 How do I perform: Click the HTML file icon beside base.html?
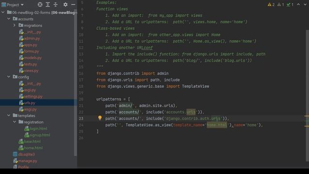tap(21, 142)
